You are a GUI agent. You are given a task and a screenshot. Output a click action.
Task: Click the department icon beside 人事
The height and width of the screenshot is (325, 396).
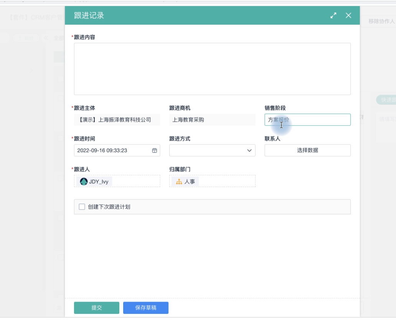pyautogui.click(x=179, y=182)
